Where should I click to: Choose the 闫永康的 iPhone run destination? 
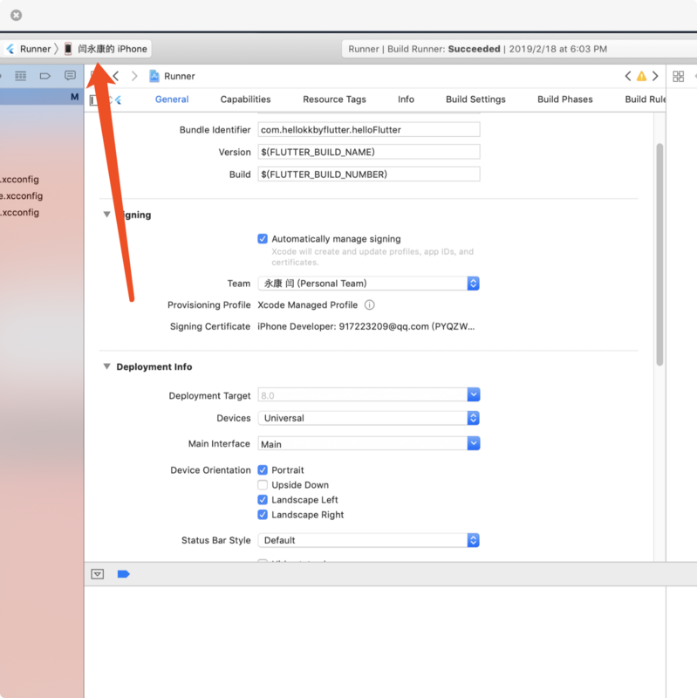(106, 49)
